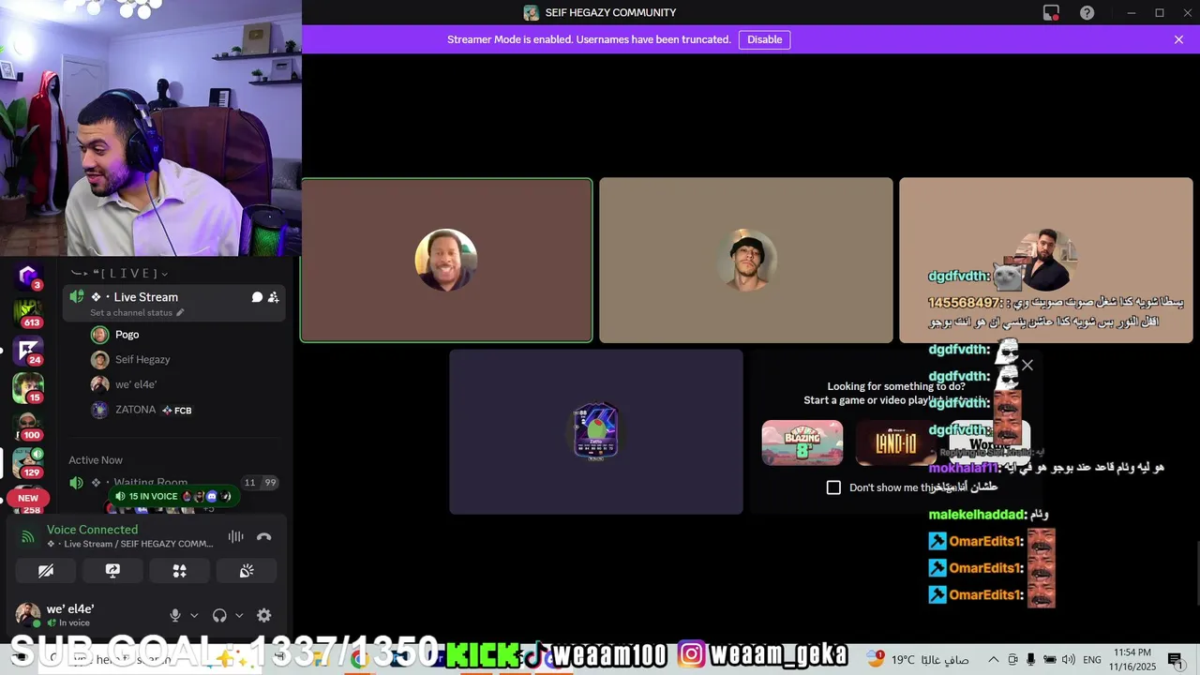The width and height of the screenshot is (1200, 675).
Task: Open chat for Live Stream channel
Action: 257,297
